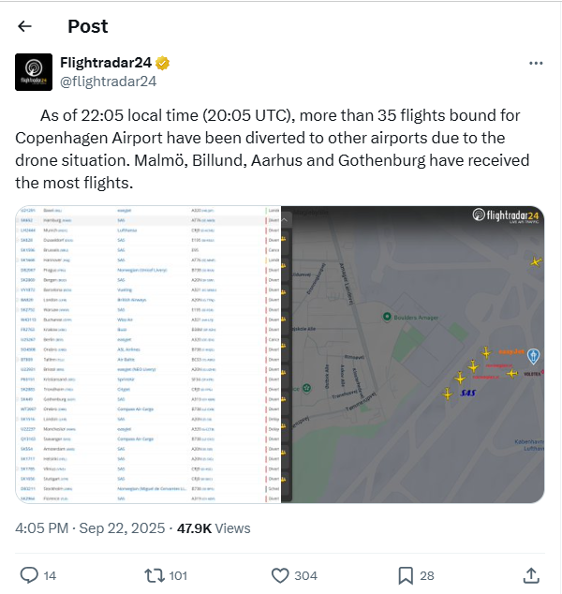Like the post with the heart icon

click(279, 574)
